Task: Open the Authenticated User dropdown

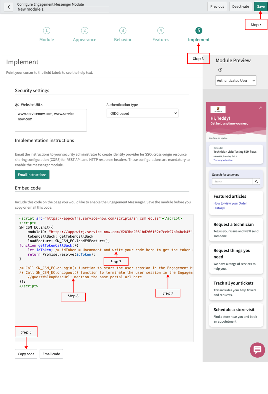Action: coord(236,80)
